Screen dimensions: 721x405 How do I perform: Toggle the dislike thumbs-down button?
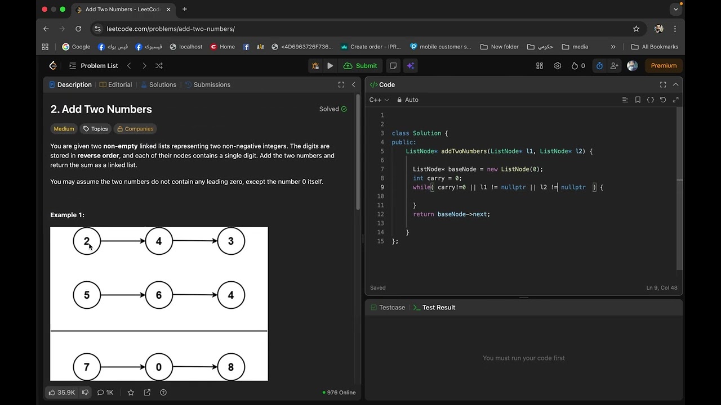tap(86, 393)
